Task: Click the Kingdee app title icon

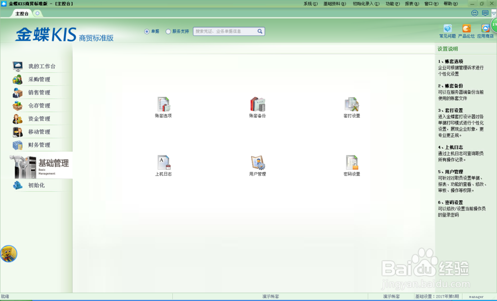Action: 4,3
